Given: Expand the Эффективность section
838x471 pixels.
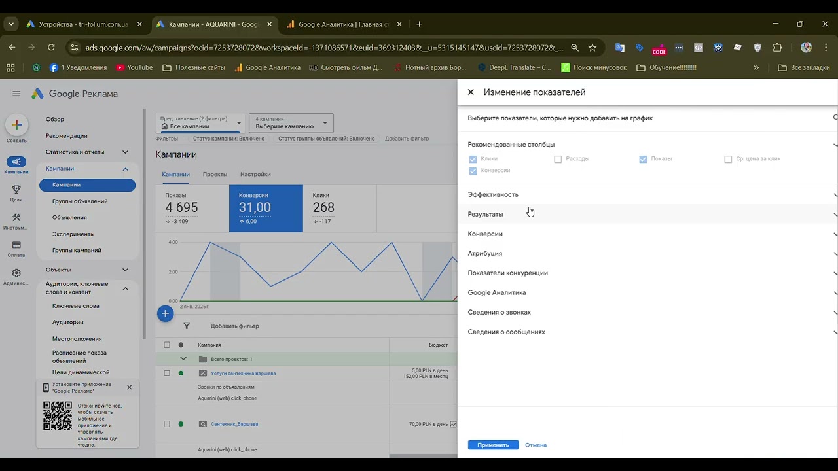Looking at the screenshot, I should coord(648,194).
